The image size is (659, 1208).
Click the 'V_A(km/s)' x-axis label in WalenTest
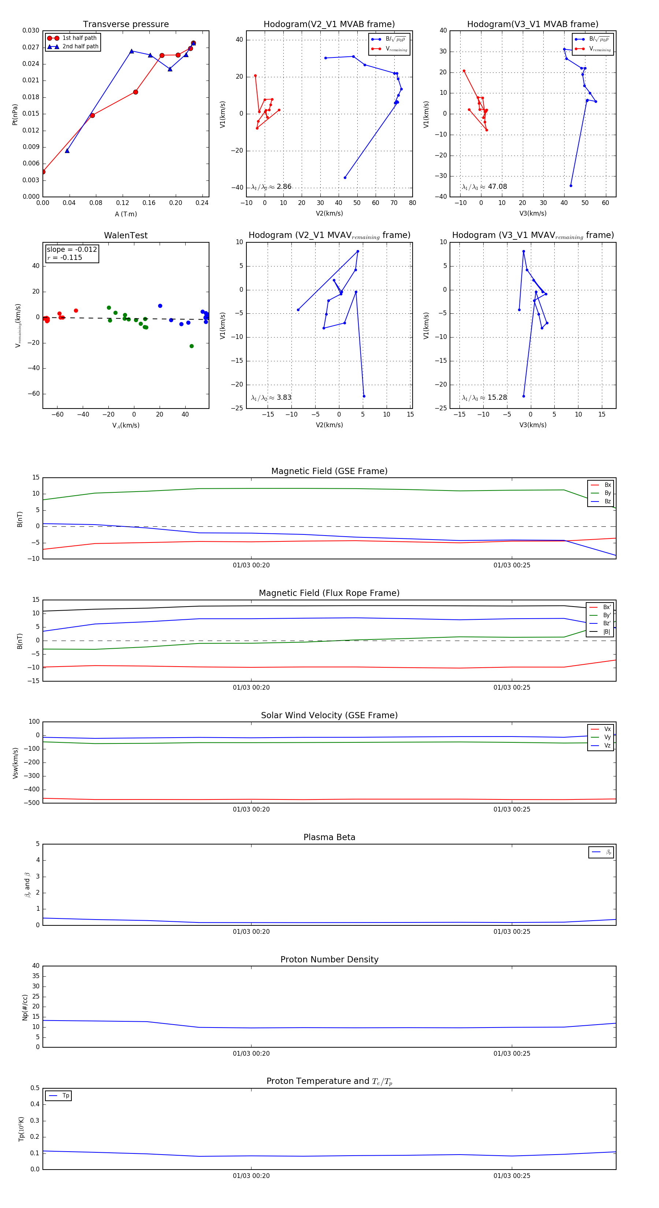(x=126, y=425)
